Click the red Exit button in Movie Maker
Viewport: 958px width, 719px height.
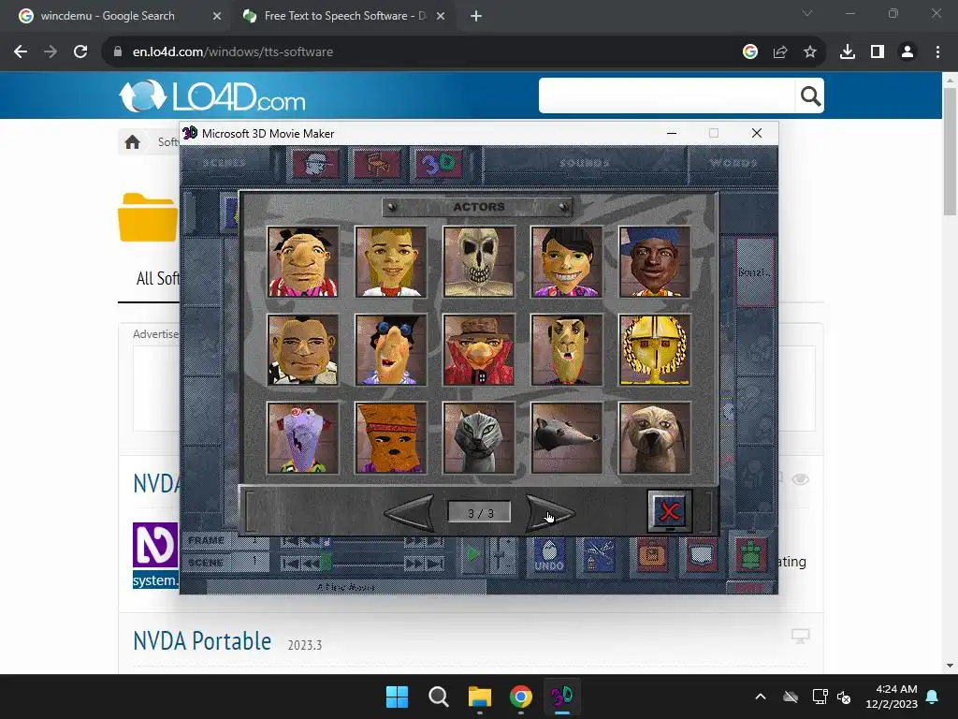click(749, 588)
